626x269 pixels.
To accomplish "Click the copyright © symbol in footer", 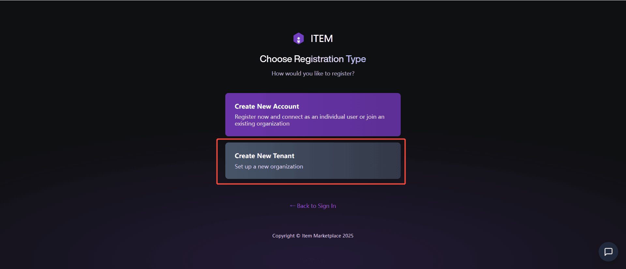I will coord(298,236).
